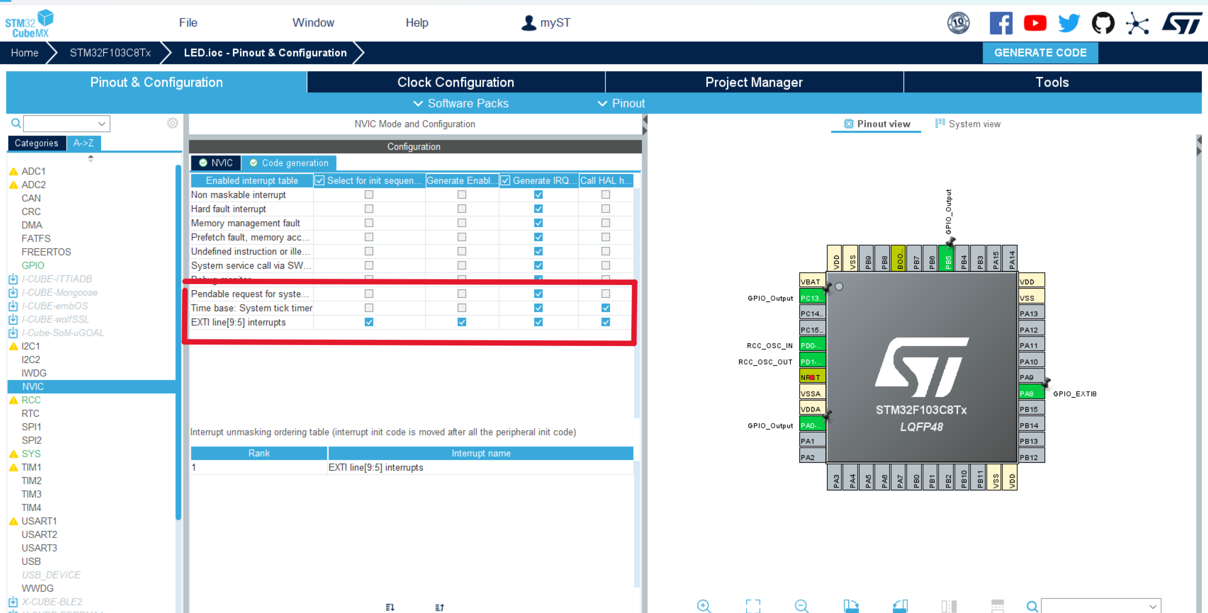The height and width of the screenshot is (613, 1208).
Task: Uncheck Generate Enable for EXTI line[9:5] interrupts
Action: (462, 322)
